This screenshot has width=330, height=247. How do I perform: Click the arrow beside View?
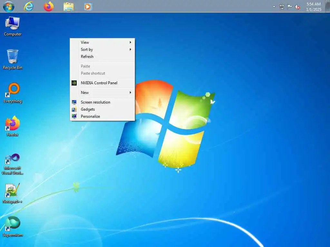tap(131, 42)
